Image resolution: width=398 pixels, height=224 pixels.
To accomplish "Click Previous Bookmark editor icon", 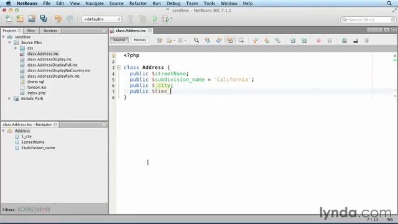I will pos(256,40).
